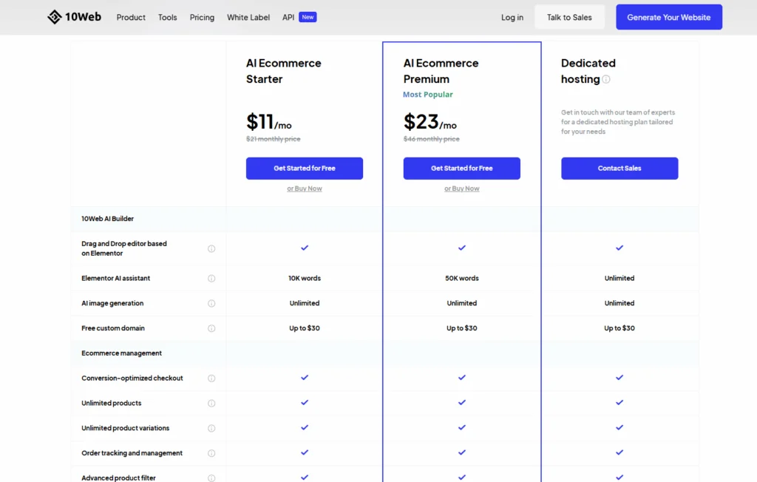Open info icon for AI image generation
This screenshot has width=757, height=482.
pyautogui.click(x=211, y=303)
